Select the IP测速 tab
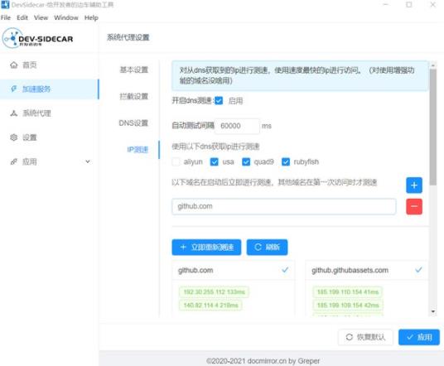Image resolution: width=444 pixels, height=366 pixels. pos(138,150)
